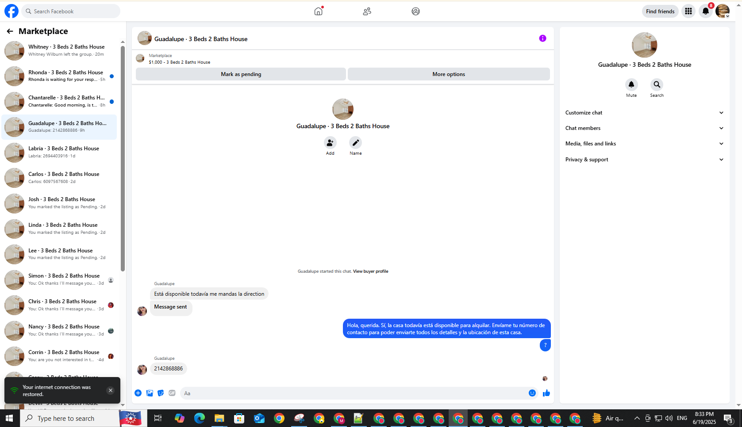Open the Facebook logo home link
This screenshot has width=742, height=427.
12,11
